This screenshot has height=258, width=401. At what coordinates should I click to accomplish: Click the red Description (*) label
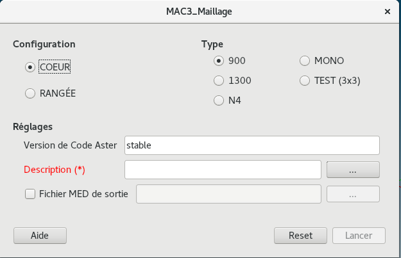tap(55, 170)
